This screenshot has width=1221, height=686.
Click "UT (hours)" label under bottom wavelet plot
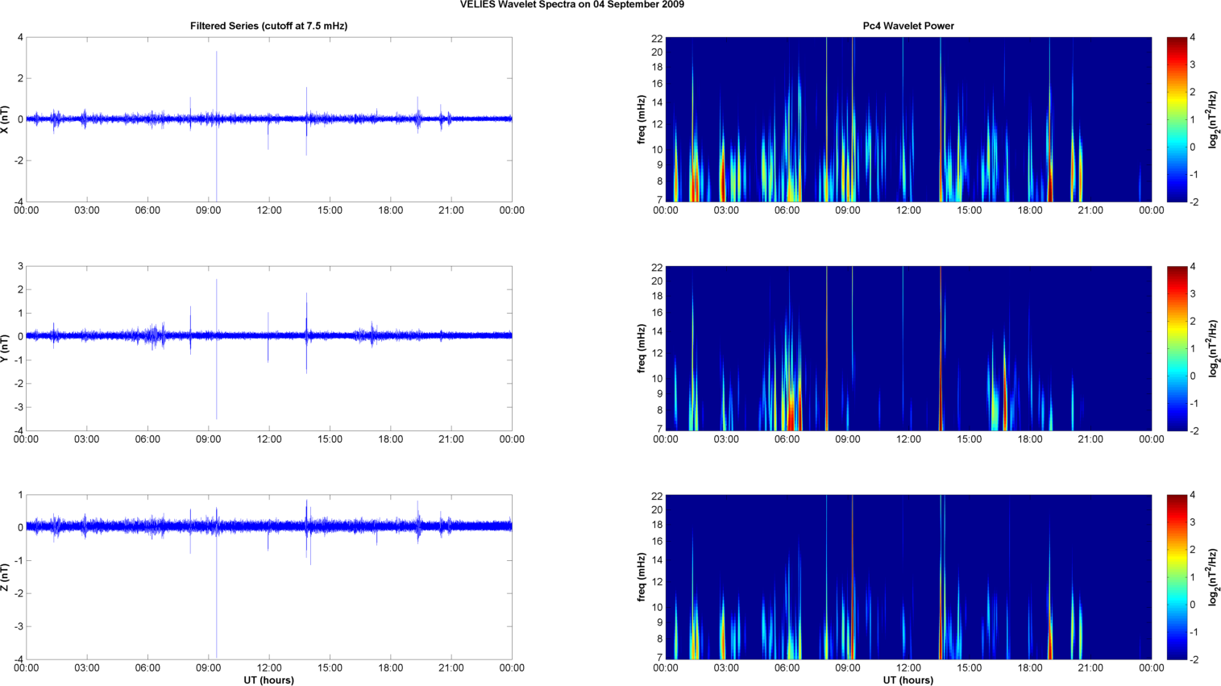coord(907,680)
